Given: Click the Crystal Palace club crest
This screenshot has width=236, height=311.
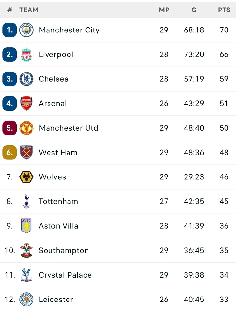Looking at the screenshot, I should [26, 275].
